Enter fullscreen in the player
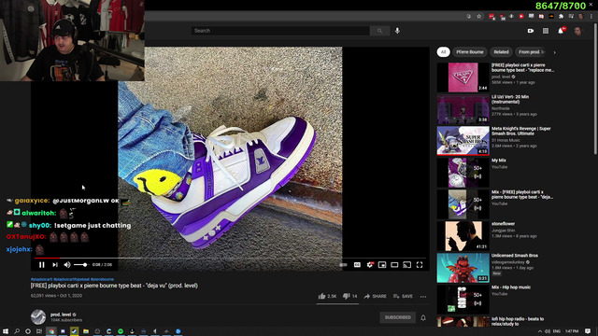 pos(420,265)
